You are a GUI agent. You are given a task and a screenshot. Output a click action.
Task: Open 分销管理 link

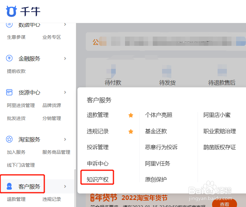pos(52,118)
